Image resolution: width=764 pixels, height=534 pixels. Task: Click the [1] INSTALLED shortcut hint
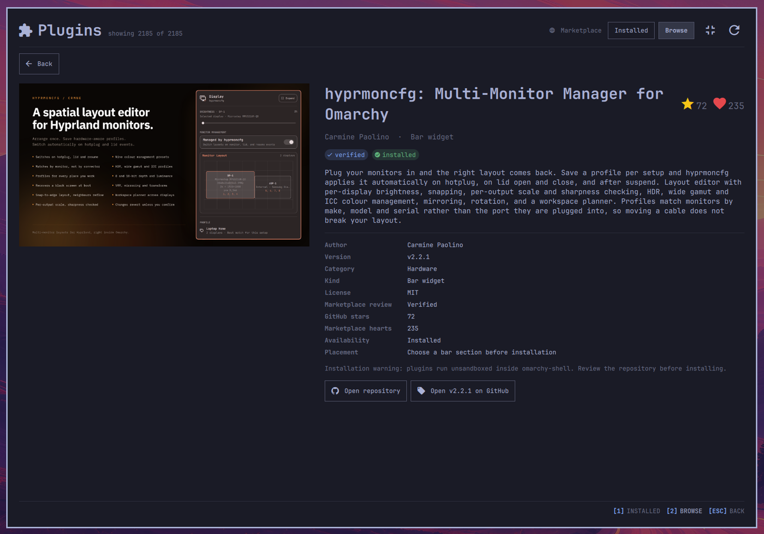click(x=636, y=511)
